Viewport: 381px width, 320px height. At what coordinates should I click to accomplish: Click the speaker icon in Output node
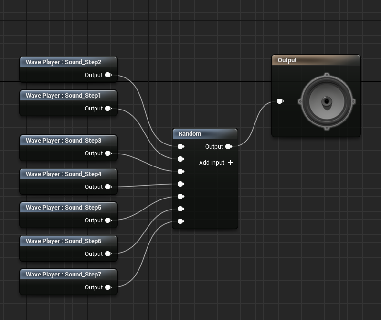(327, 101)
